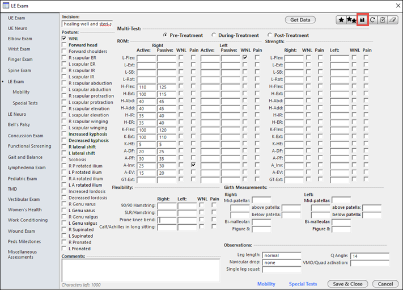Open the Wound Exam section

point(22,231)
